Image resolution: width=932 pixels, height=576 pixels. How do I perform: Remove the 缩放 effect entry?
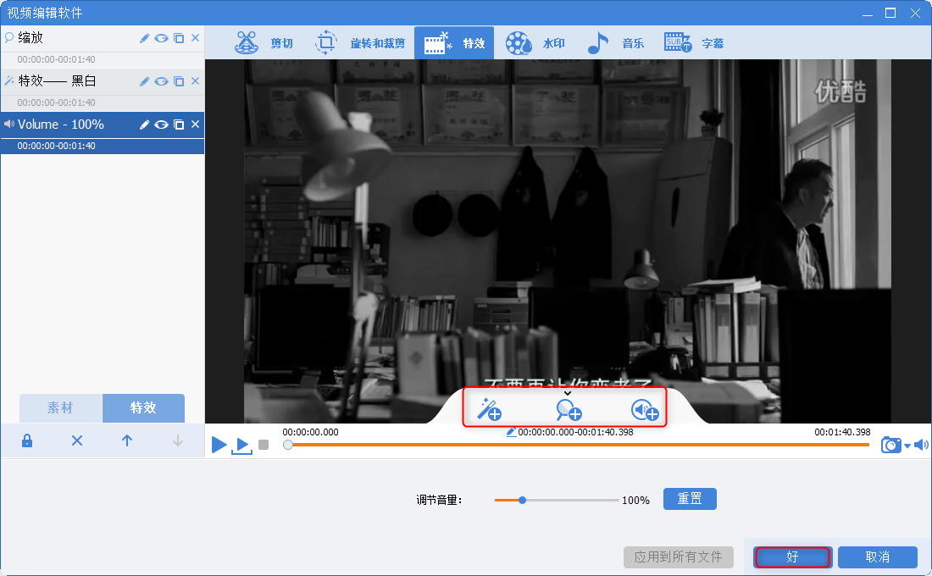(x=195, y=38)
